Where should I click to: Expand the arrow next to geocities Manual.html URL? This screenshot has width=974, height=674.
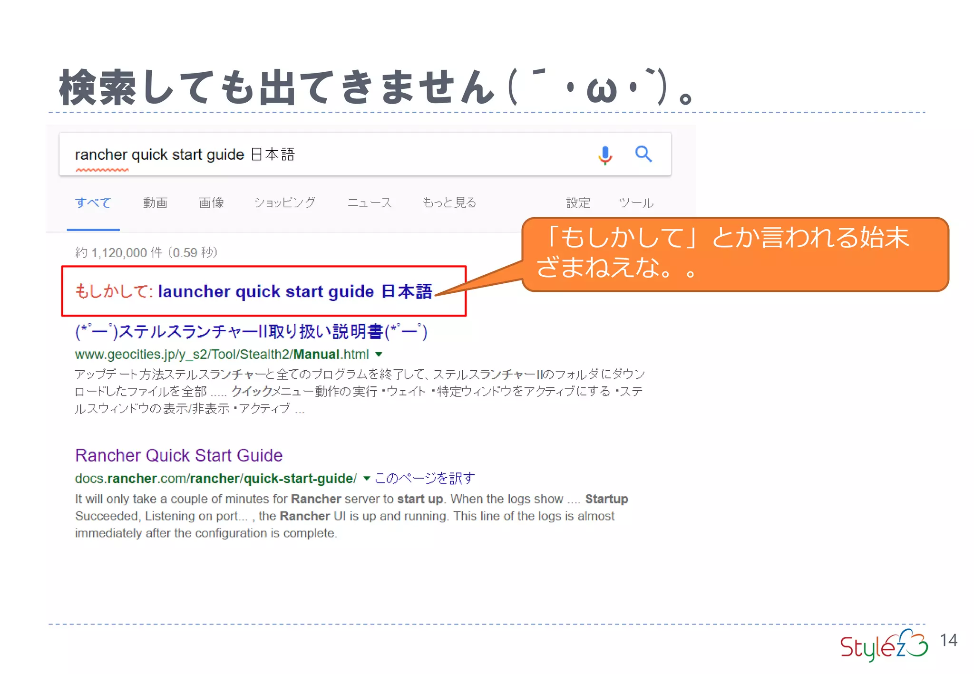click(379, 354)
